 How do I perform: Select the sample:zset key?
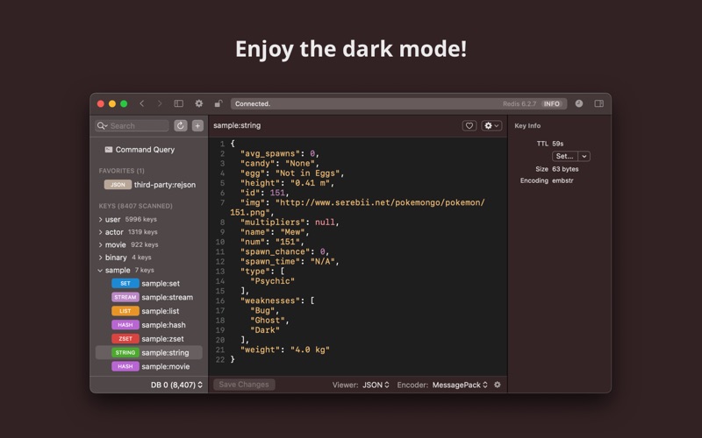point(162,339)
